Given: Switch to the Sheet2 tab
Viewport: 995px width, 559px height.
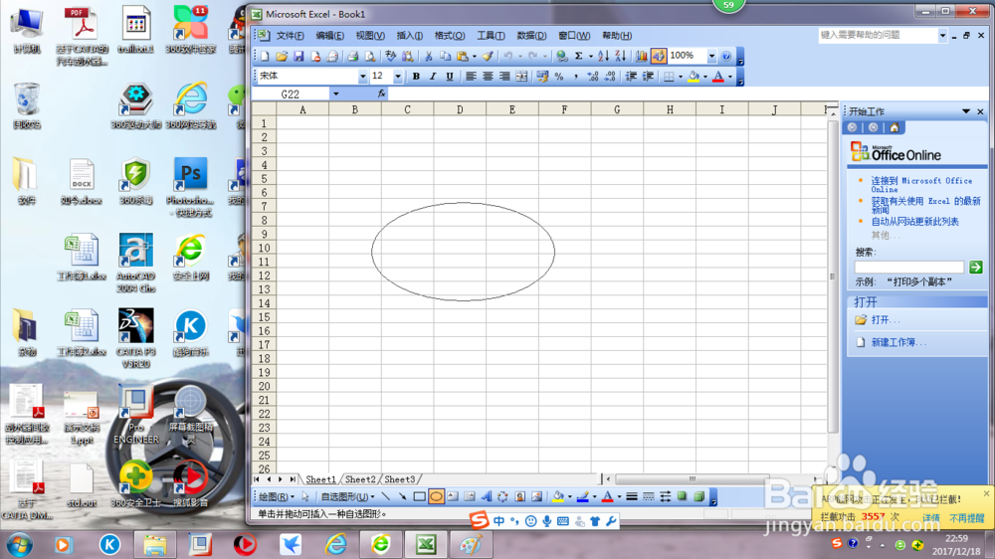Looking at the screenshot, I should pyautogui.click(x=360, y=479).
